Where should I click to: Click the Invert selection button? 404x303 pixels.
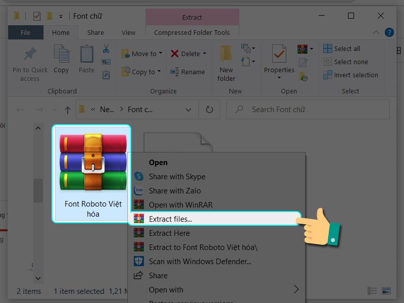(350, 75)
